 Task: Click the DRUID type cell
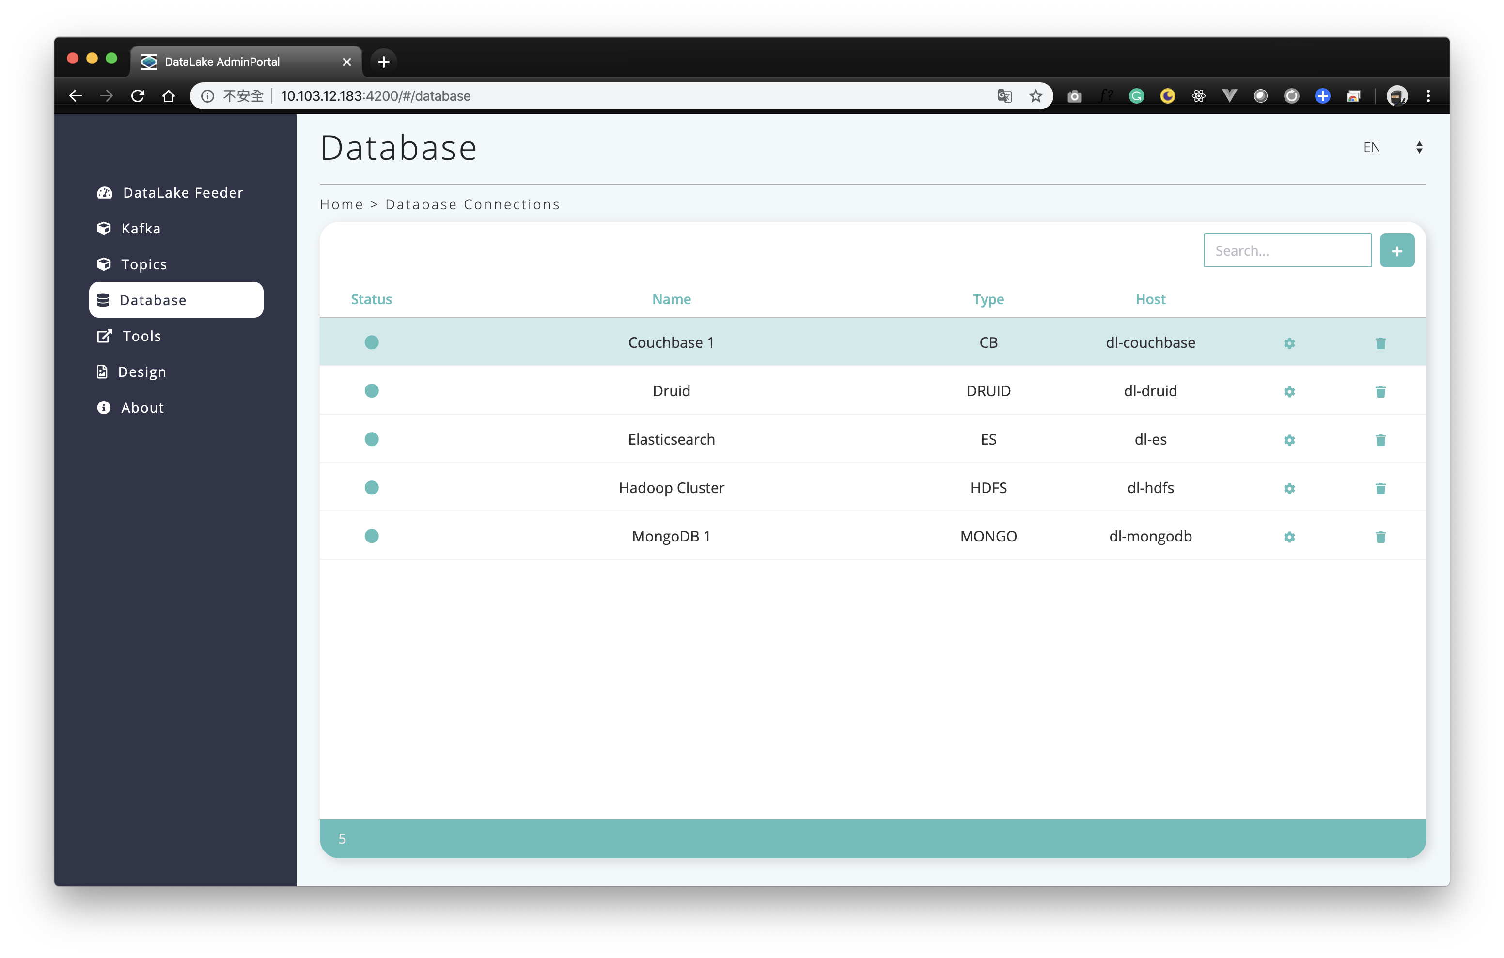988,391
